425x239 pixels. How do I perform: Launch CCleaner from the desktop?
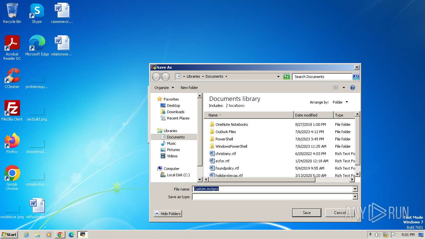point(12,78)
